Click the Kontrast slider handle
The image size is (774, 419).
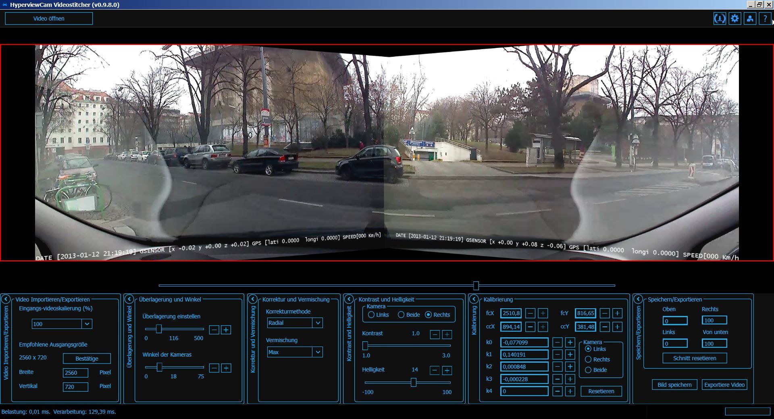click(x=365, y=346)
